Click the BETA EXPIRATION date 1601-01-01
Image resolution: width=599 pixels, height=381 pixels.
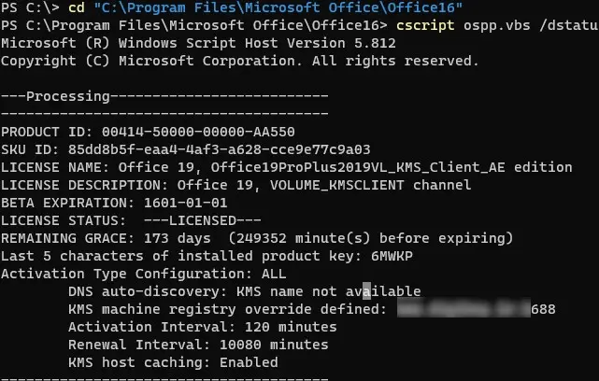click(186, 203)
